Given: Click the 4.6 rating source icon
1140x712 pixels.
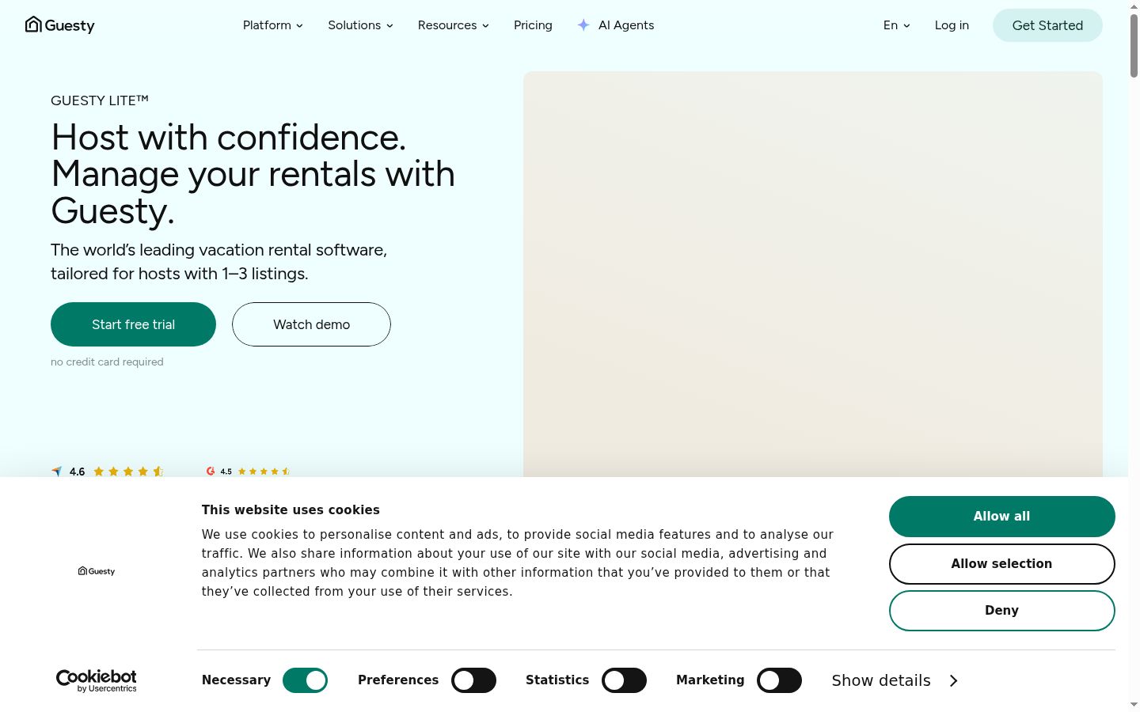Looking at the screenshot, I should [x=56, y=472].
